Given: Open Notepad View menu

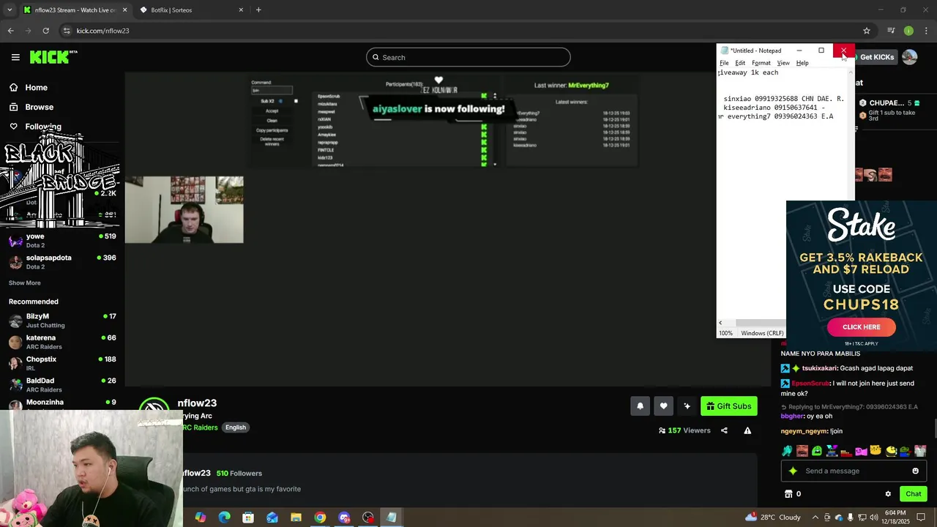Looking at the screenshot, I should tap(783, 63).
